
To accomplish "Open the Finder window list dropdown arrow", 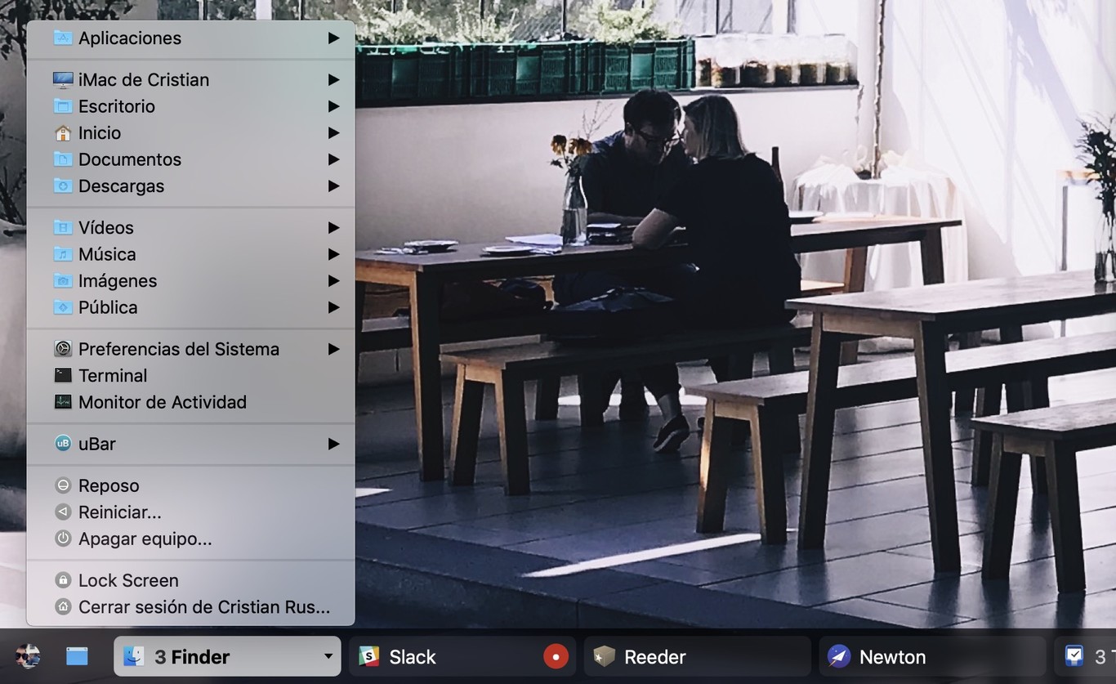I will pyautogui.click(x=326, y=656).
